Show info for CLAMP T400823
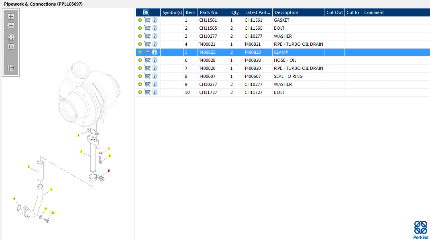The image size is (430, 240). click(x=155, y=52)
